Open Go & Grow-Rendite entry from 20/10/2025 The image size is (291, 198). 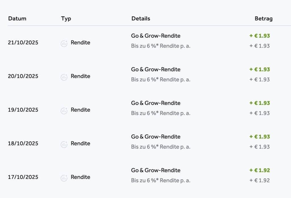tap(156, 70)
